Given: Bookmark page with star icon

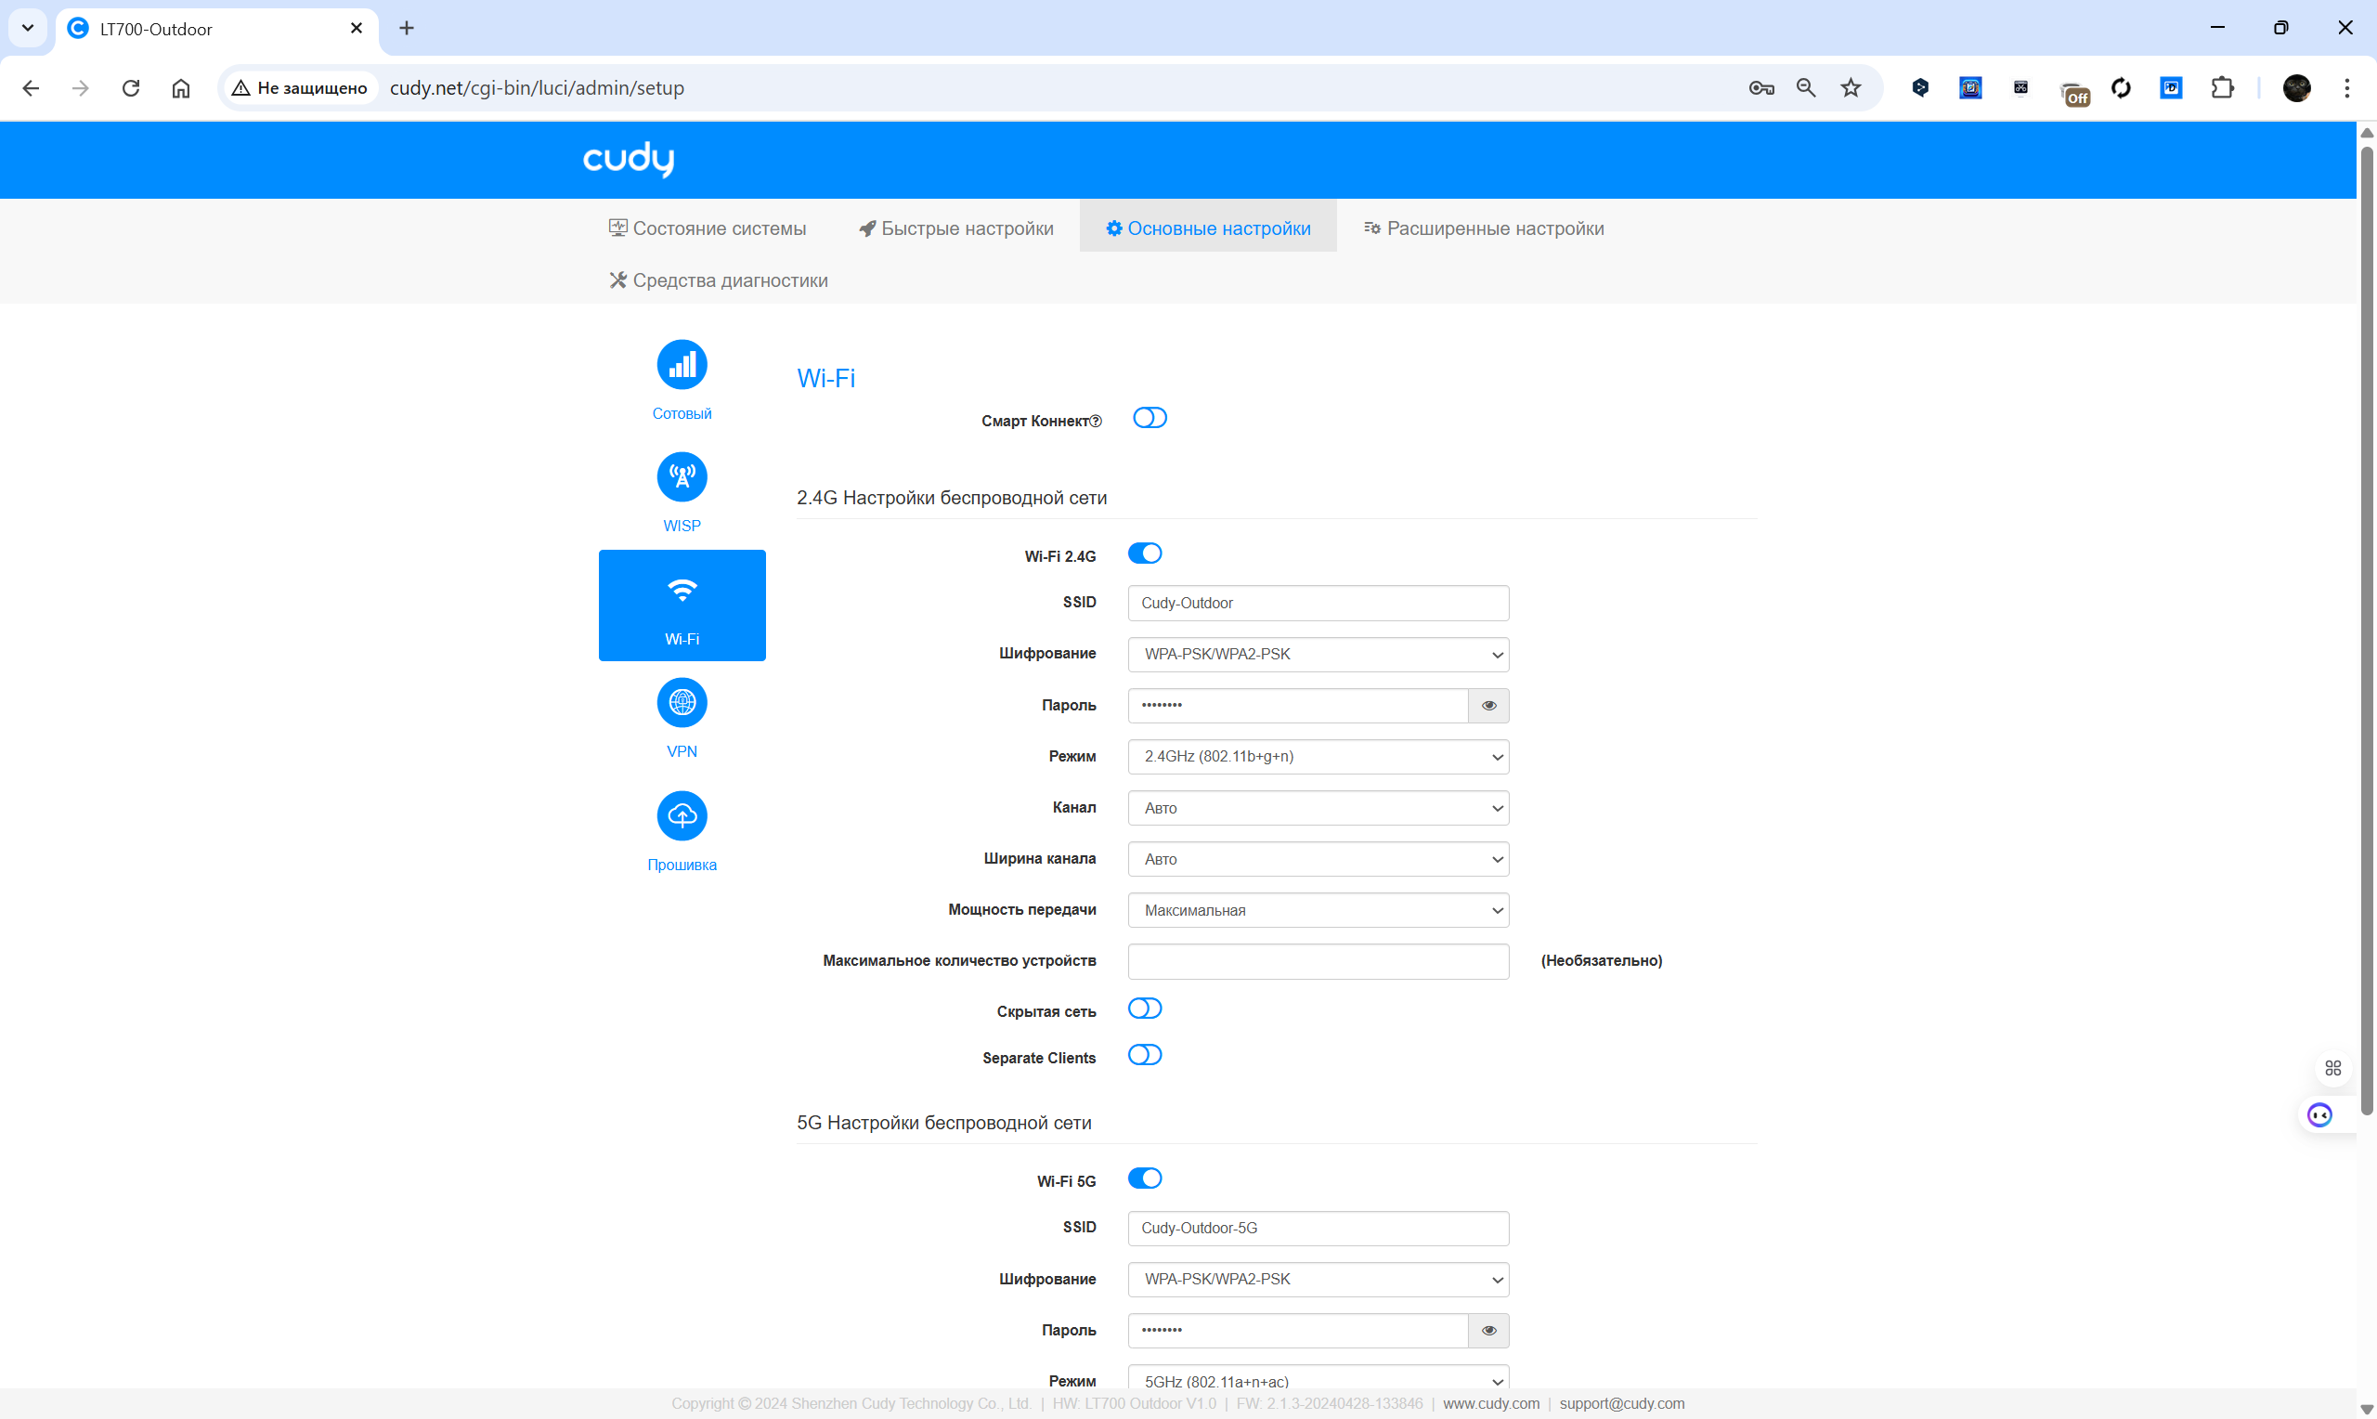Looking at the screenshot, I should tap(1851, 88).
